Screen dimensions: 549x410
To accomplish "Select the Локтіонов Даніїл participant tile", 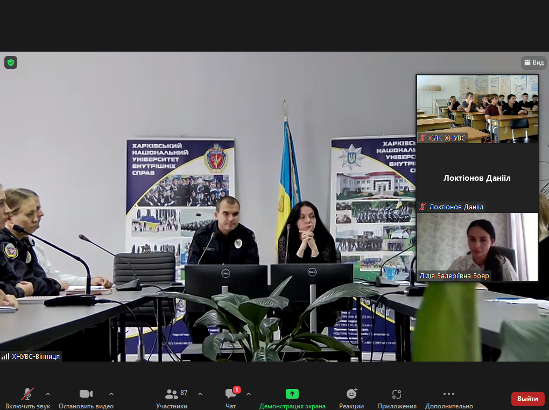I will point(477,178).
